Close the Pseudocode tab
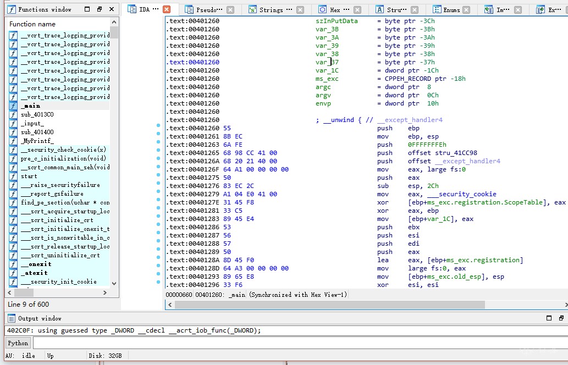The width and height of the screenshot is (568, 365). click(x=230, y=10)
